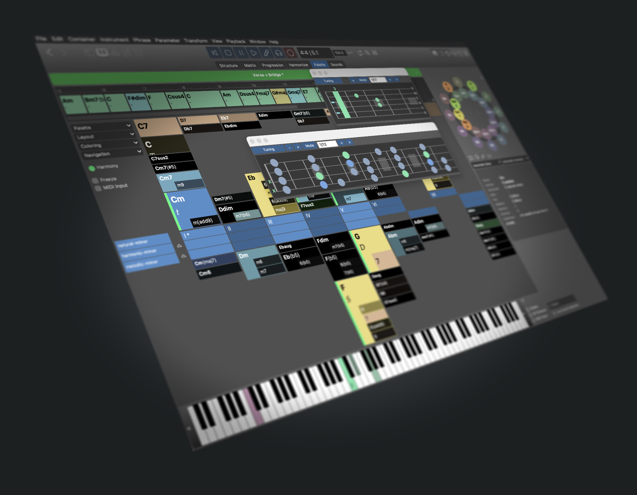The image size is (637, 495).
Task: Switch to the Matrix tab
Action: (250, 65)
